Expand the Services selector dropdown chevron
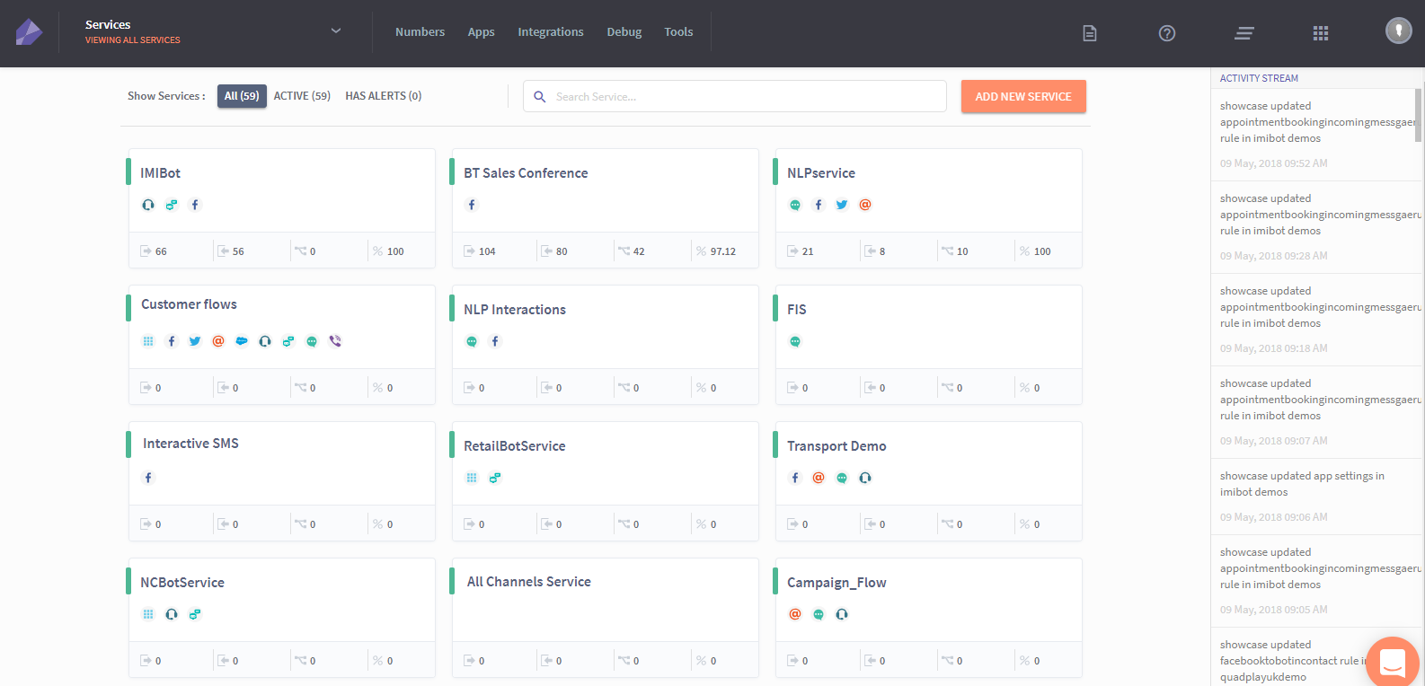 click(x=336, y=31)
